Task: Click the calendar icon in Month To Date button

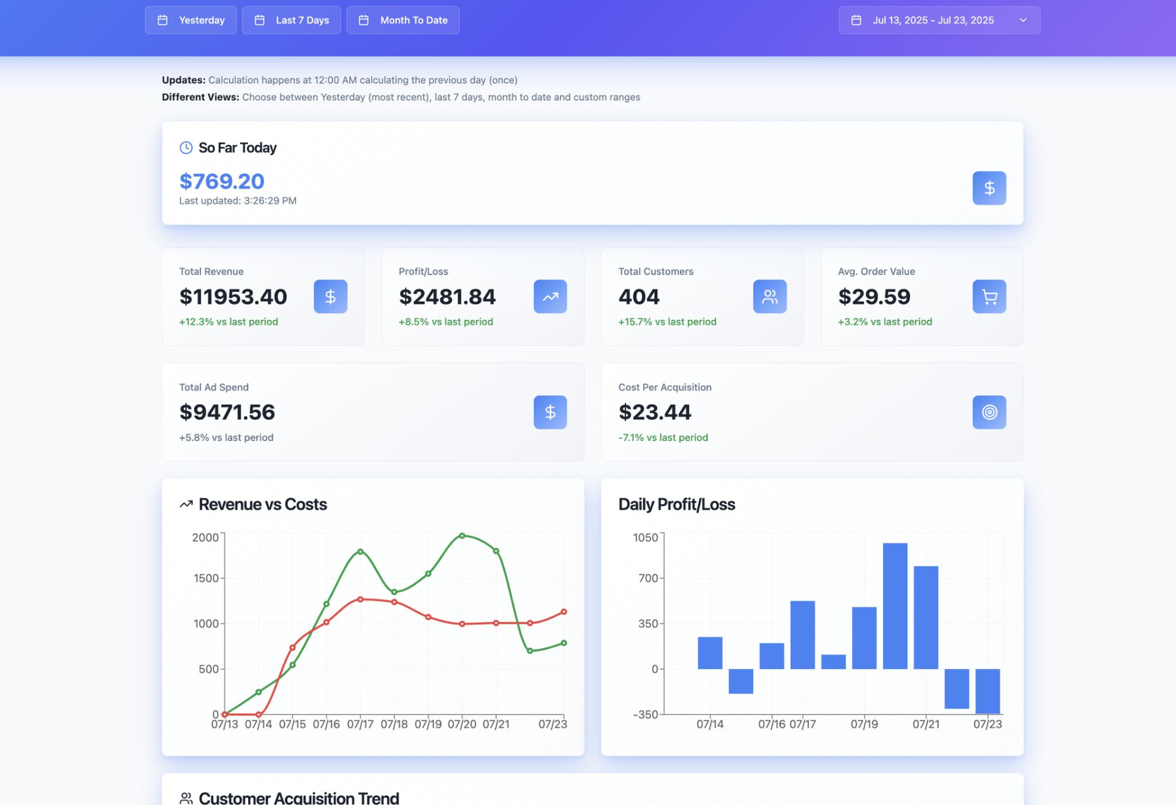Action: tap(364, 20)
